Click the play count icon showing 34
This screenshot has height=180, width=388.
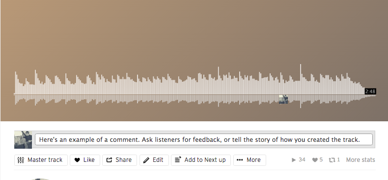294,160
